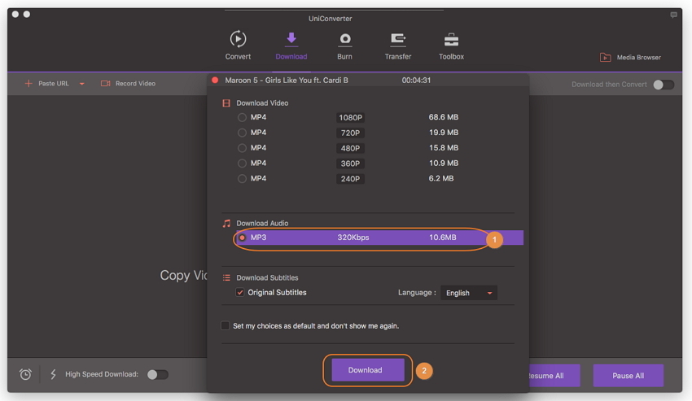
Task: Expand the Paste URL dropdown arrow
Action: click(x=81, y=84)
